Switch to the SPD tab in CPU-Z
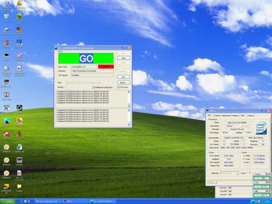The width and height of the screenshot is (272, 204). pyautogui.click(x=243, y=116)
